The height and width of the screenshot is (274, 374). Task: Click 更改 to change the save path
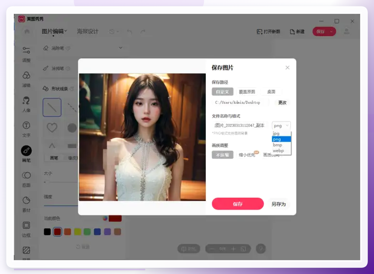(x=282, y=102)
